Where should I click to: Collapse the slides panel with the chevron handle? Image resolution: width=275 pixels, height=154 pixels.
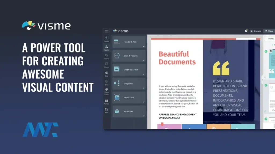(263, 80)
